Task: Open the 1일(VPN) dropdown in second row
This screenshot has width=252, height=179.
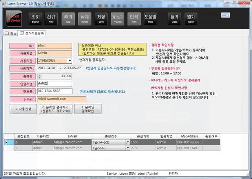Action: (x=127, y=148)
